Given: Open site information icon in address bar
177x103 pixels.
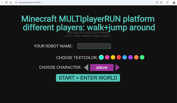Looking at the screenshot, I should coord(16,2).
